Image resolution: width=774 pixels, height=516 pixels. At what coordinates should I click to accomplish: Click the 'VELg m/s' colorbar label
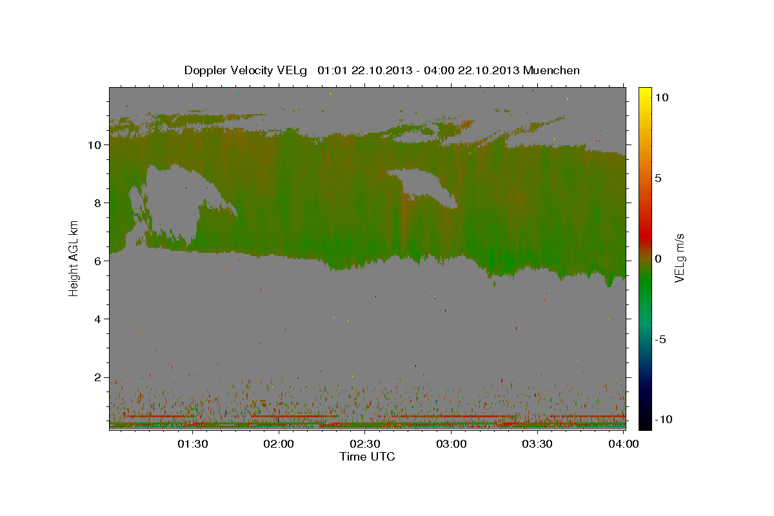[679, 259]
